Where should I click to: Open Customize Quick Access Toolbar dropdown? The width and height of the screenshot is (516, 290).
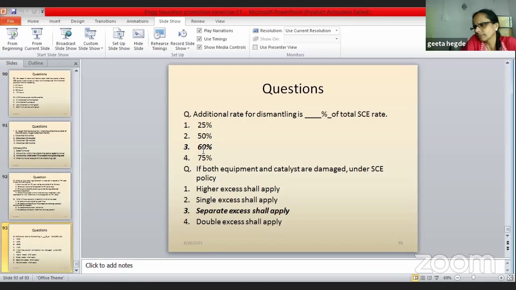(42, 12)
